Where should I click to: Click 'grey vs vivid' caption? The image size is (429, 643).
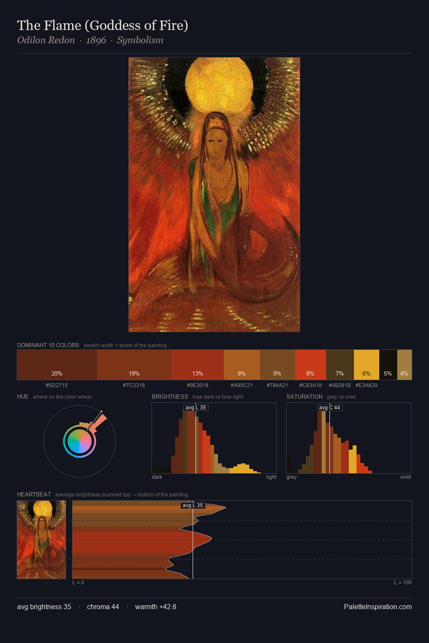[341, 397]
